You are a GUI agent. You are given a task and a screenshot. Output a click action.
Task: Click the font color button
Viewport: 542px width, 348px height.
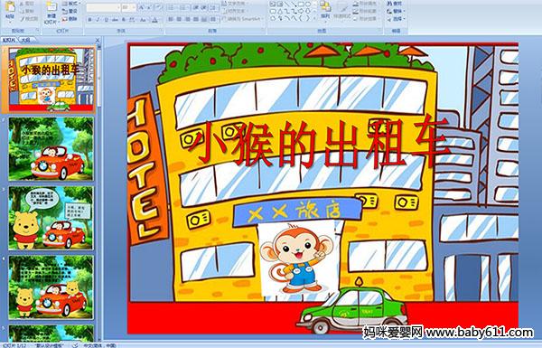tap(154, 20)
